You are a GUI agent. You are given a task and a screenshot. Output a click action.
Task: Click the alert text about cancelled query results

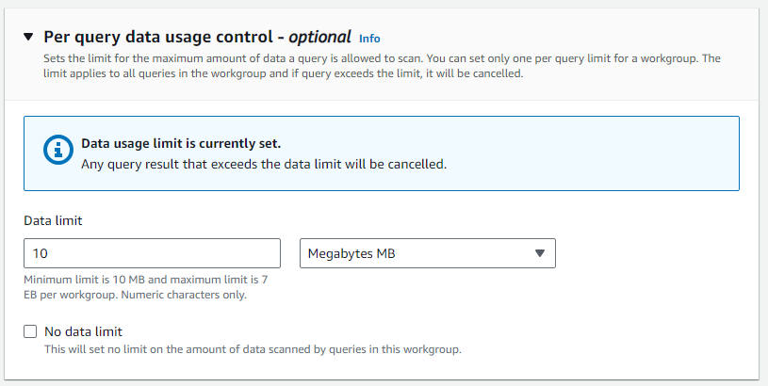click(263, 163)
